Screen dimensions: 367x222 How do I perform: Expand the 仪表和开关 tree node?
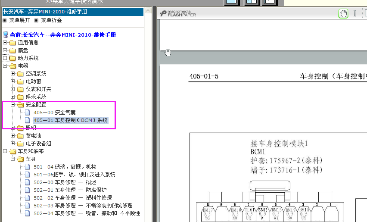pyautogui.click(x=12, y=89)
